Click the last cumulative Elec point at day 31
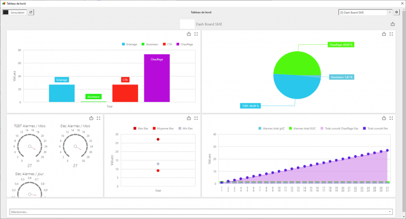Viewport: 406px width, 219px height. click(388, 150)
